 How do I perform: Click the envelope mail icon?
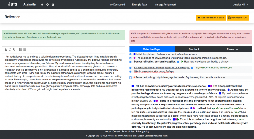pyautogui.click(x=53, y=5)
